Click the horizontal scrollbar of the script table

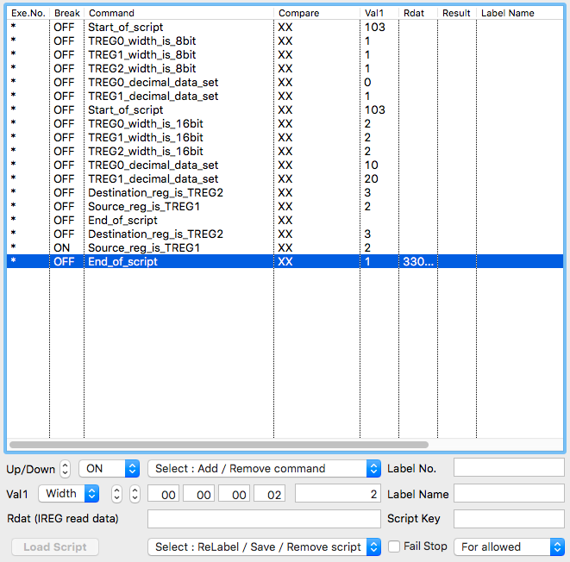point(219,445)
